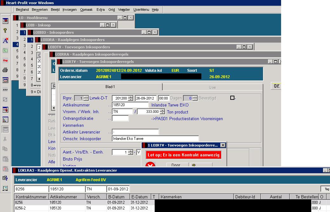Open the Beeld menu

click(x=55, y=10)
